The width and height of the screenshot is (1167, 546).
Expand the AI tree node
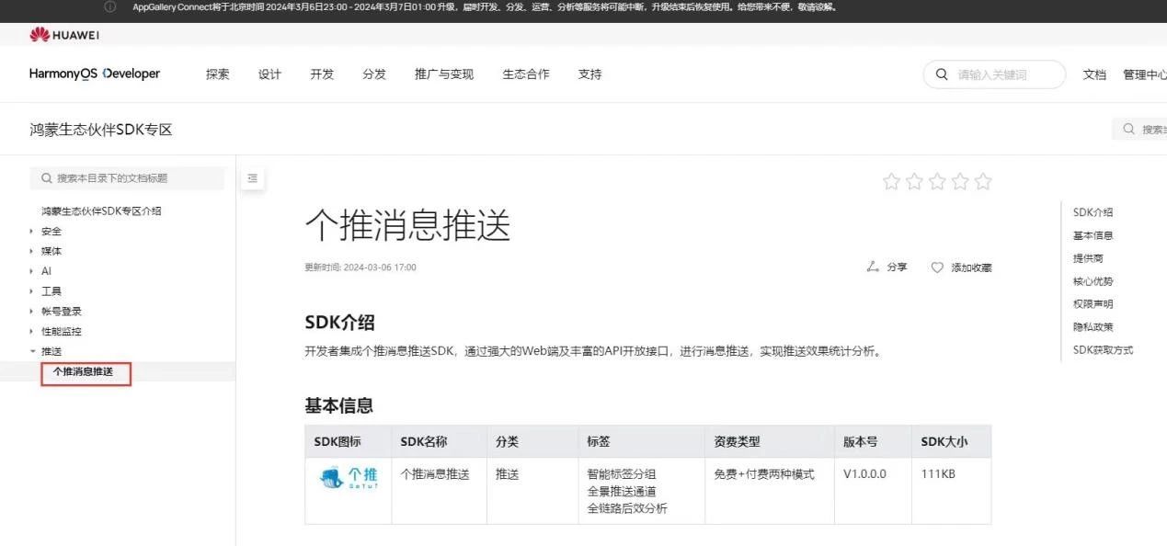click(32, 271)
